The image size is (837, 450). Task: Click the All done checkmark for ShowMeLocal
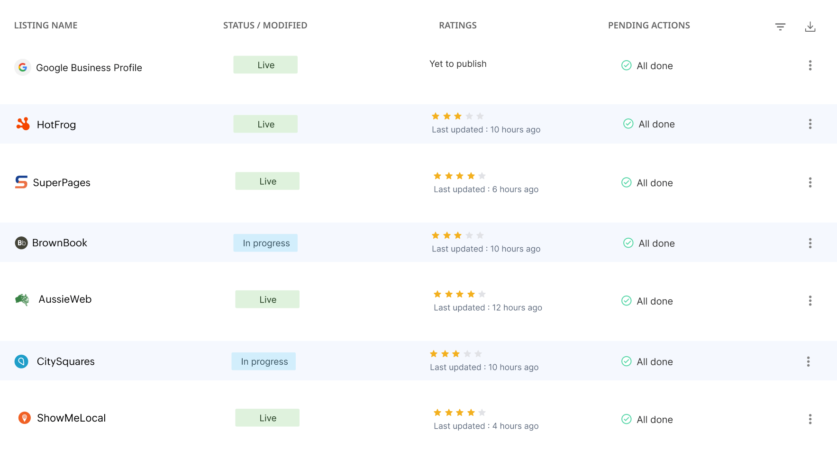click(x=626, y=419)
